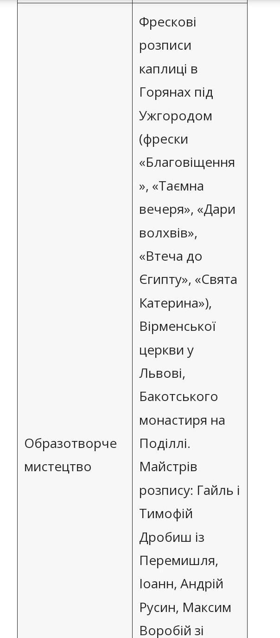Click the text '«Втеча до'
Viewport: 280px width, 638px height.
pyautogui.click(x=170, y=256)
